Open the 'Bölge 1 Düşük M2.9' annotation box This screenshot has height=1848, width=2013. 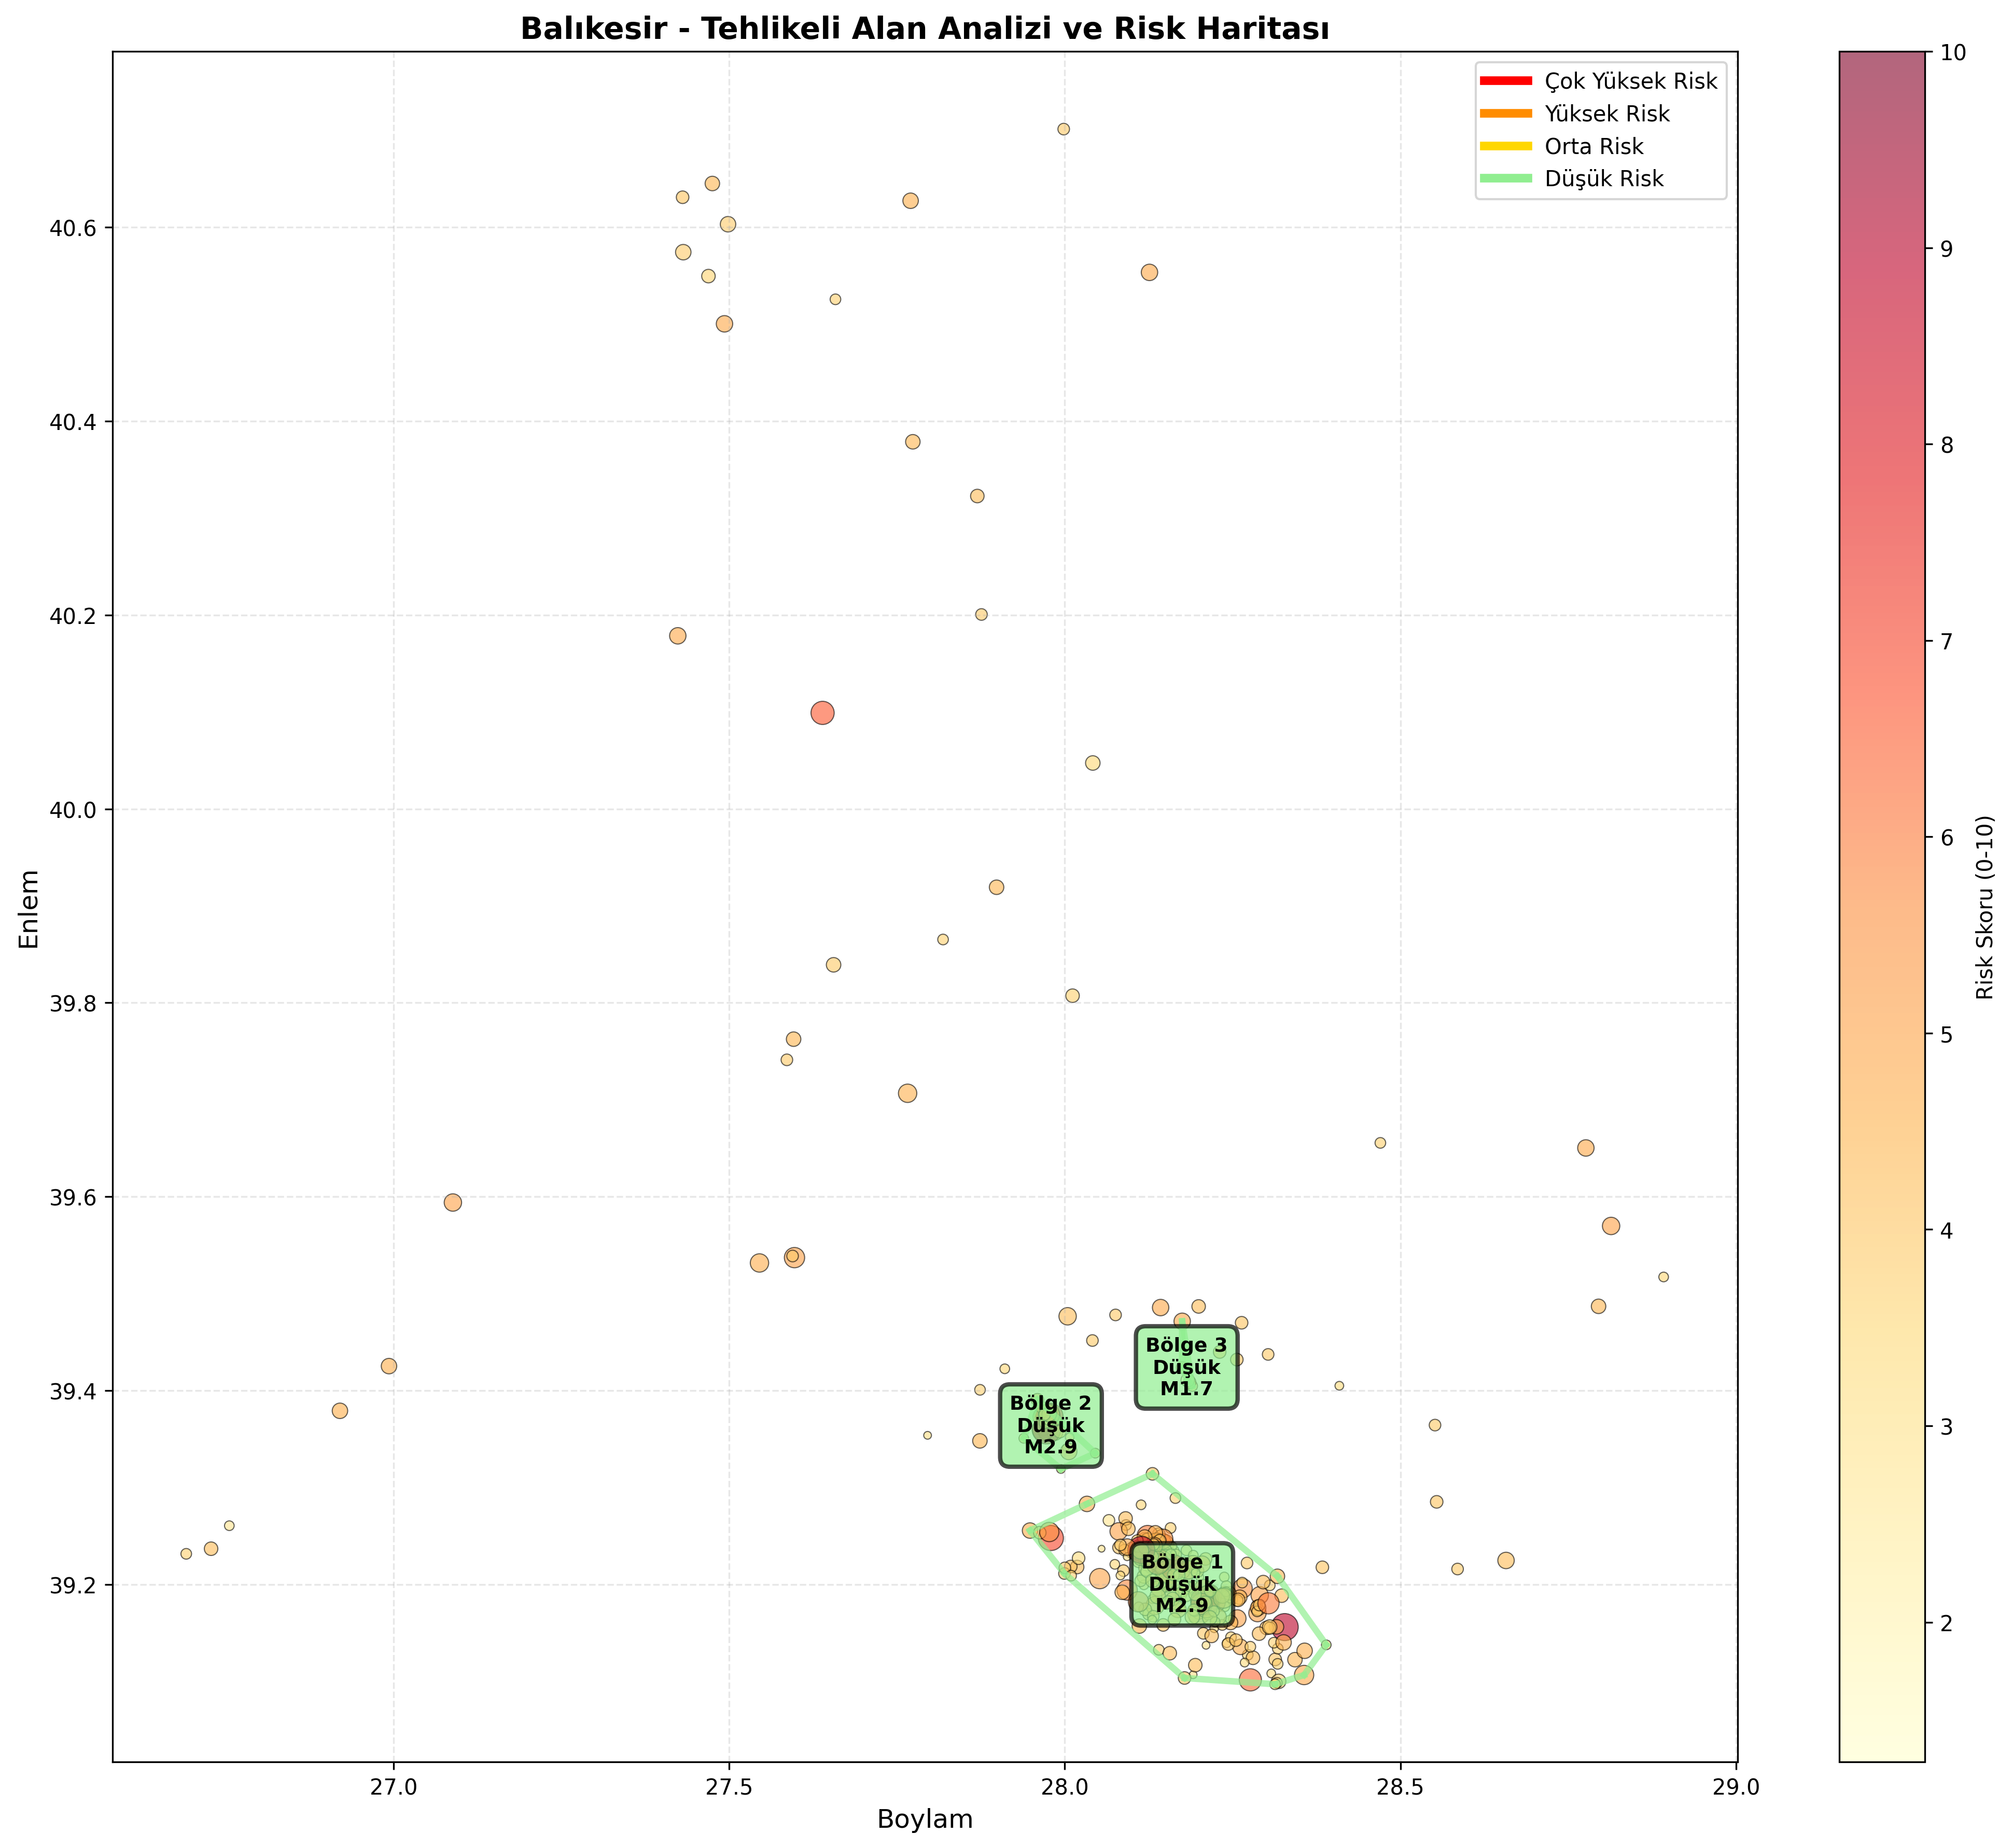click(x=1182, y=1584)
